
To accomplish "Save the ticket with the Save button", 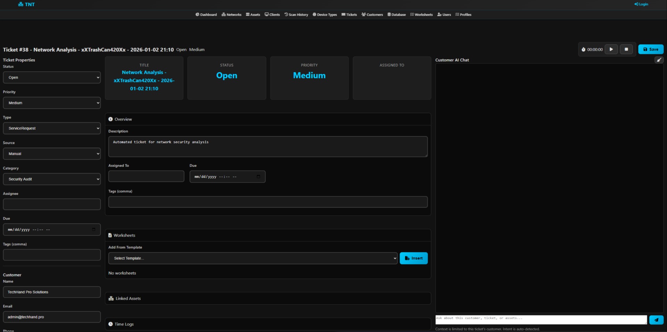I will 651,49.
